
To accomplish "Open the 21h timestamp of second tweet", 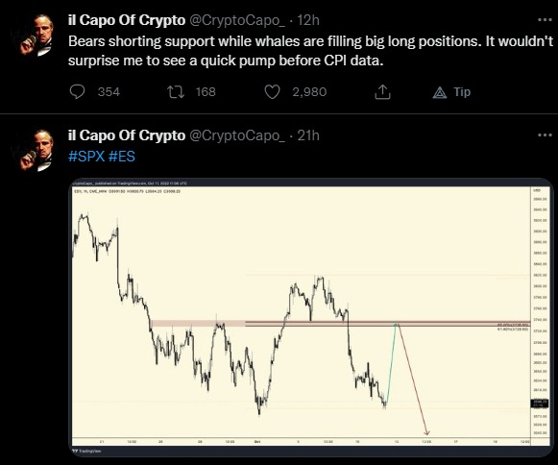I will [308, 135].
